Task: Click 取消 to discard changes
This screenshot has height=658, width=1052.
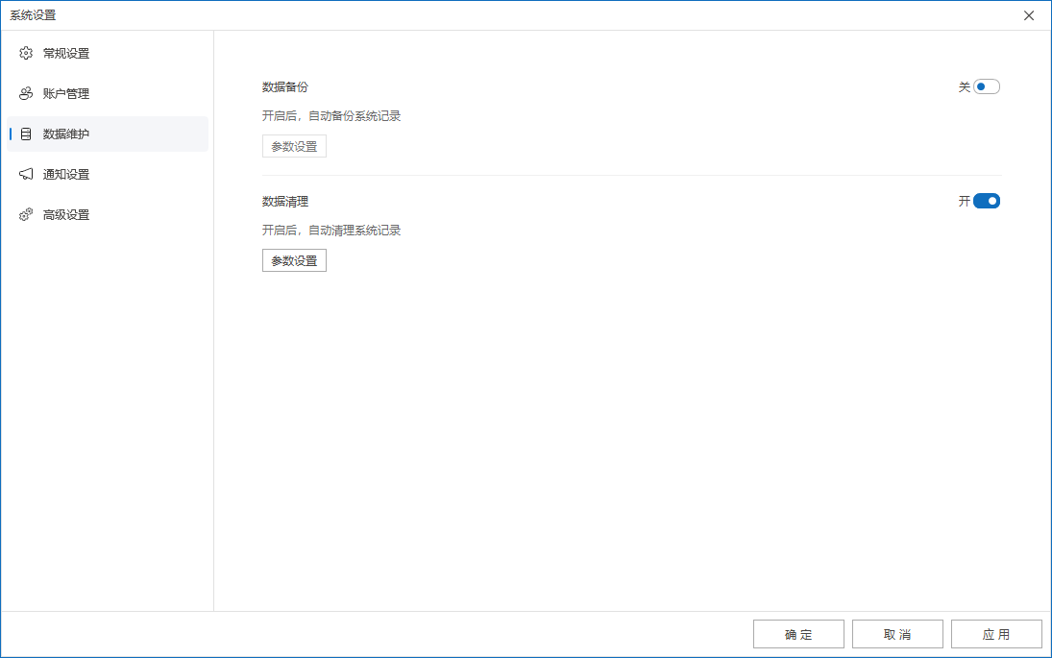Action: click(897, 634)
